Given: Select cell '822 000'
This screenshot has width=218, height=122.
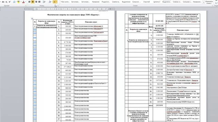Looking at the screenshot, I should pyautogui.click(x=159, y=84).
